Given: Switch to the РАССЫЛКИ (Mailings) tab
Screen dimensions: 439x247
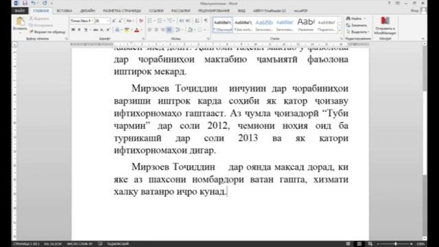Looking at the screenshot, I should (180, 11).
